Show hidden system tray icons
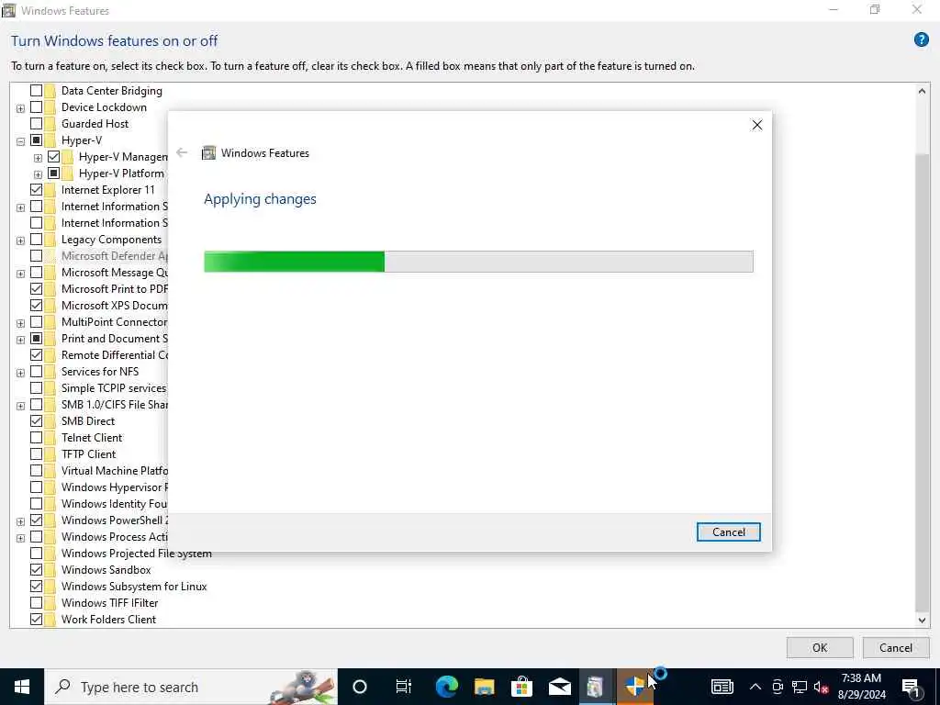The width and height of the screenshot is (940, 705). [x=755, y=687]
